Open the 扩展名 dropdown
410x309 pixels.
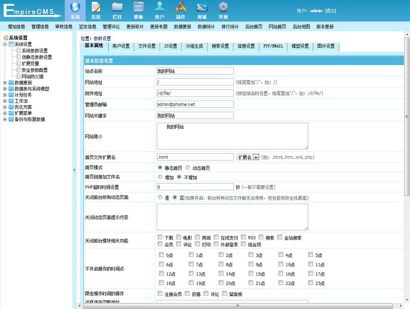point(248,157)
